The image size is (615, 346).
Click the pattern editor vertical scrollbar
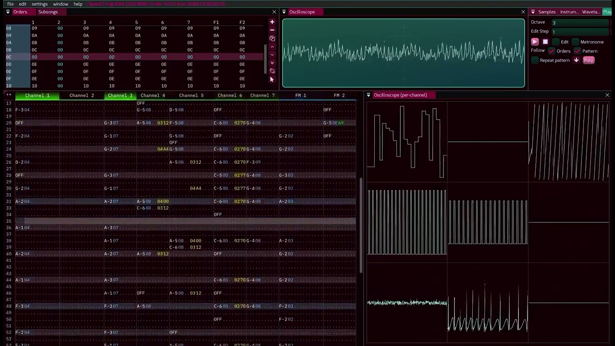[361, 225]
